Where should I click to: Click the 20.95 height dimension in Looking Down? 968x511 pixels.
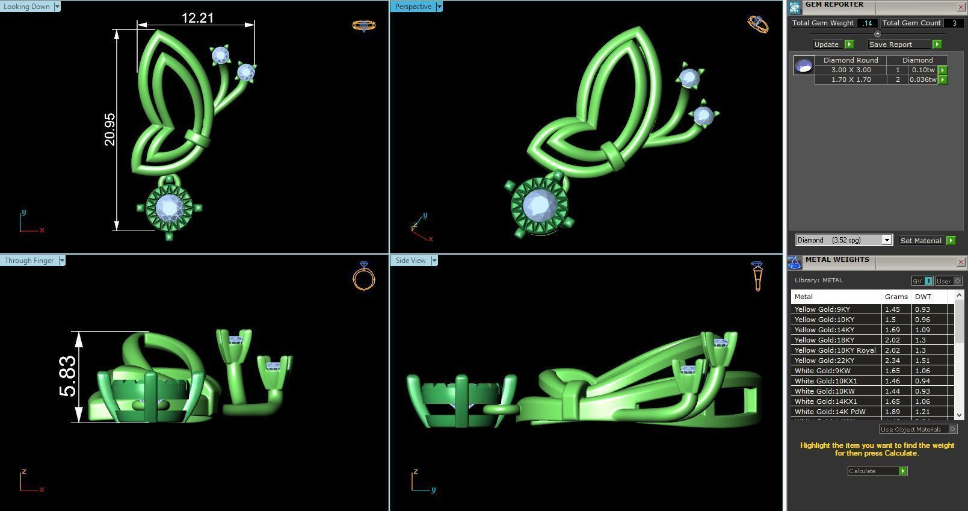(x=109, y=129)
